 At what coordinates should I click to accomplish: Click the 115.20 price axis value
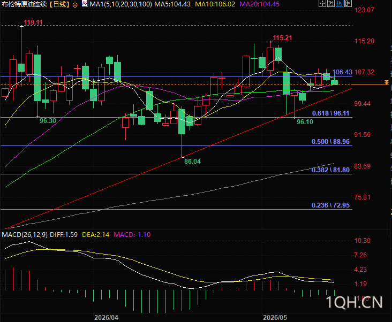(x=364, y=41)
